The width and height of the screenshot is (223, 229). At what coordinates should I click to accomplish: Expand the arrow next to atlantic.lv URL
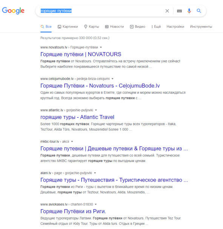[x=96, y=110]
